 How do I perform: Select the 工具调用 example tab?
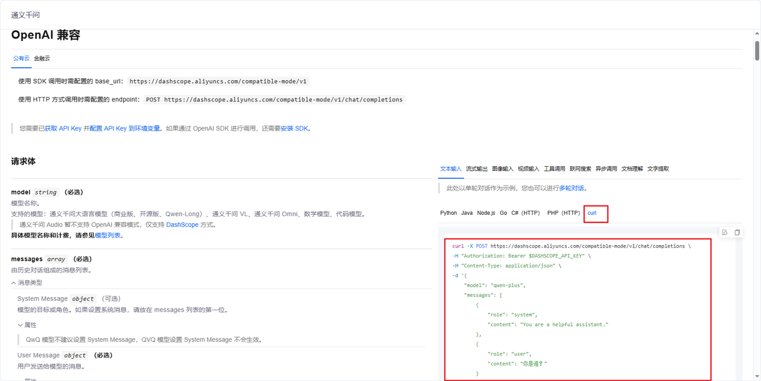[555, 169]
